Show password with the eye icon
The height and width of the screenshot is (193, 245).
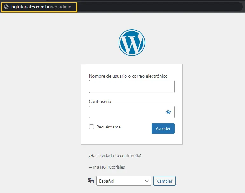168,112
